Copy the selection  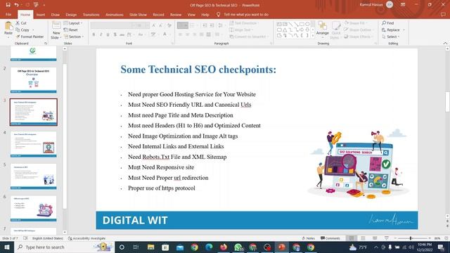[23, 30]
